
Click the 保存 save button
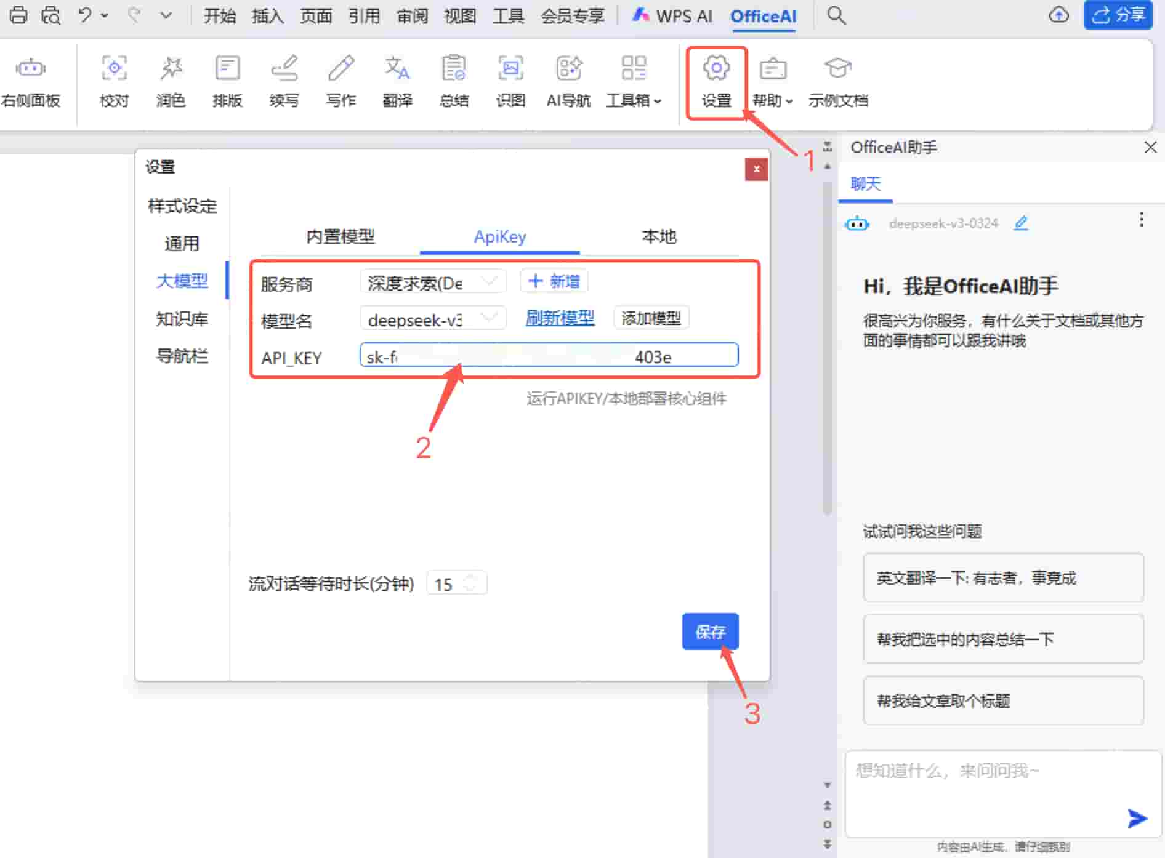point(709,631)
